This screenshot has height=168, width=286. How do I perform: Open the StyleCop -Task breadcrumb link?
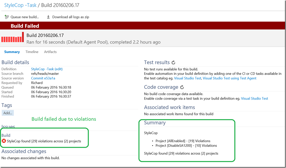(x=20, y=5)
